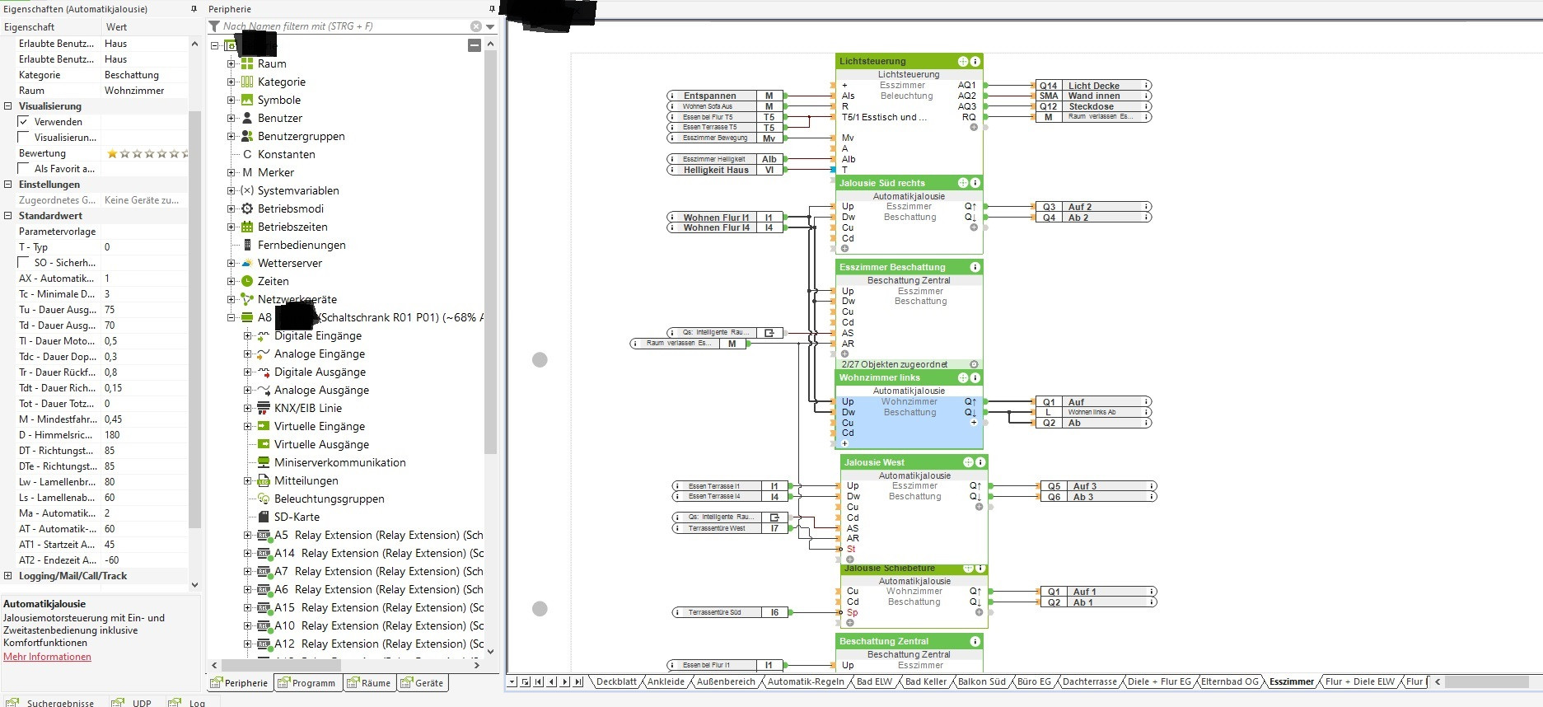Open info for Esszimmer Beschattung block

(x=975, y=267)
